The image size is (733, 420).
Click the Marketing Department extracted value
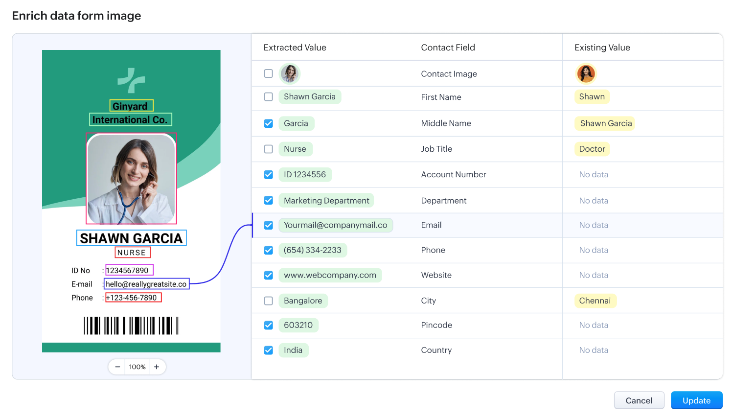click(x=326, y=201)
